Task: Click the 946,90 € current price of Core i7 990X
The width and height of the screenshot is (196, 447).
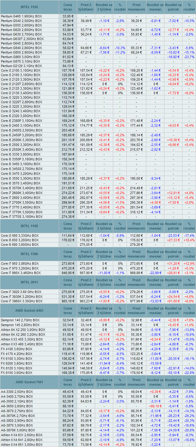Action: (67, 273)
